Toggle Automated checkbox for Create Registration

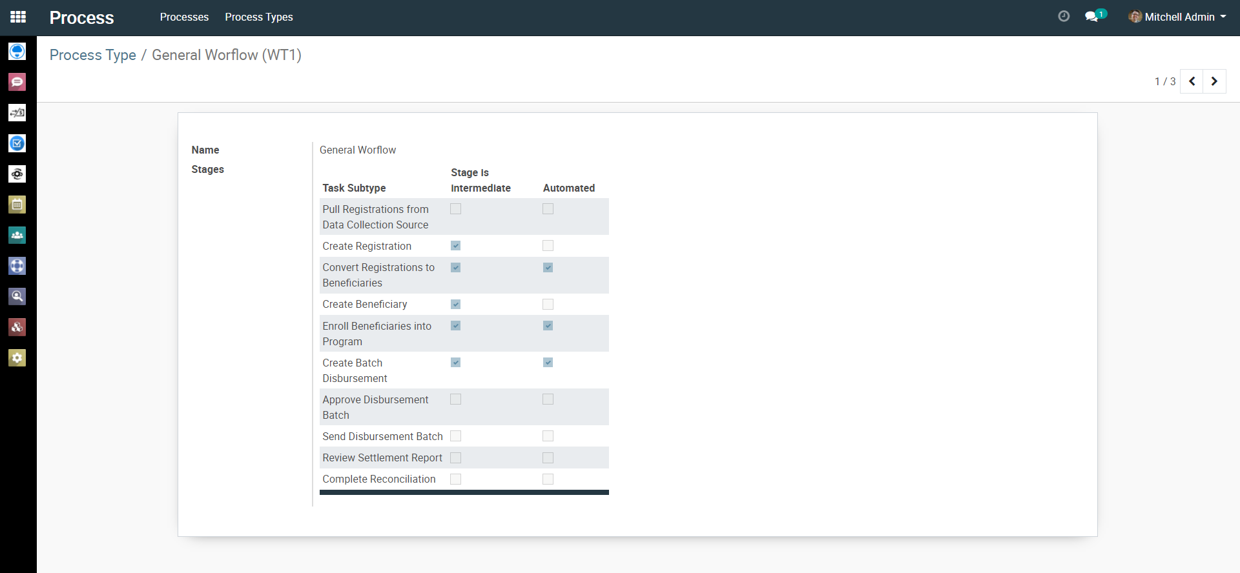point(548,246)
